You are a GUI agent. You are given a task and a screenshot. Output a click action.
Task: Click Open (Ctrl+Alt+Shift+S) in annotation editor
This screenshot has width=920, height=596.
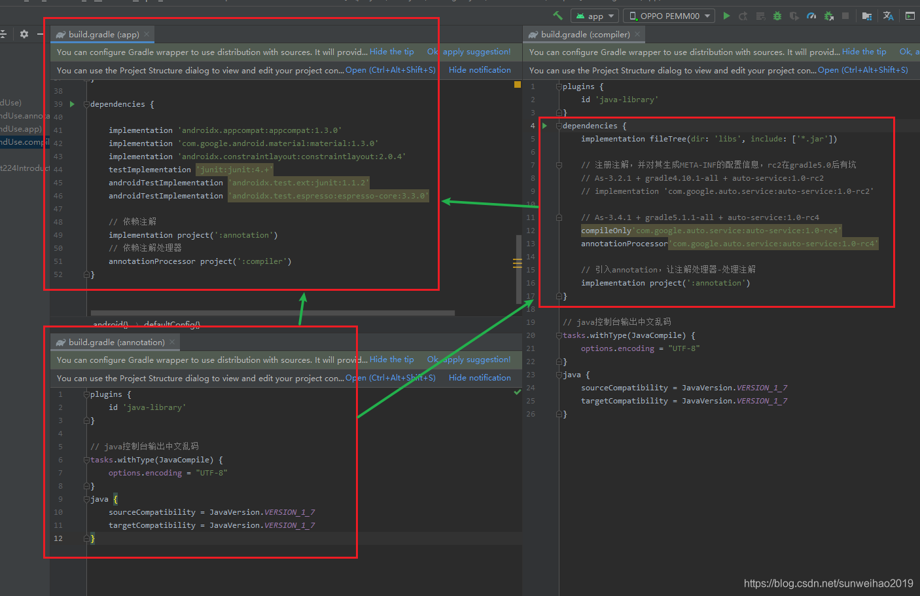pyautogui.click(x=391, y=378)
